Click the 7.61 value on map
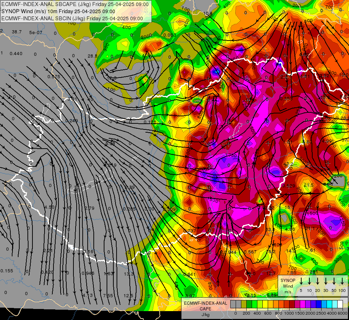Screen dimensions: 349x320 [311, 250]
